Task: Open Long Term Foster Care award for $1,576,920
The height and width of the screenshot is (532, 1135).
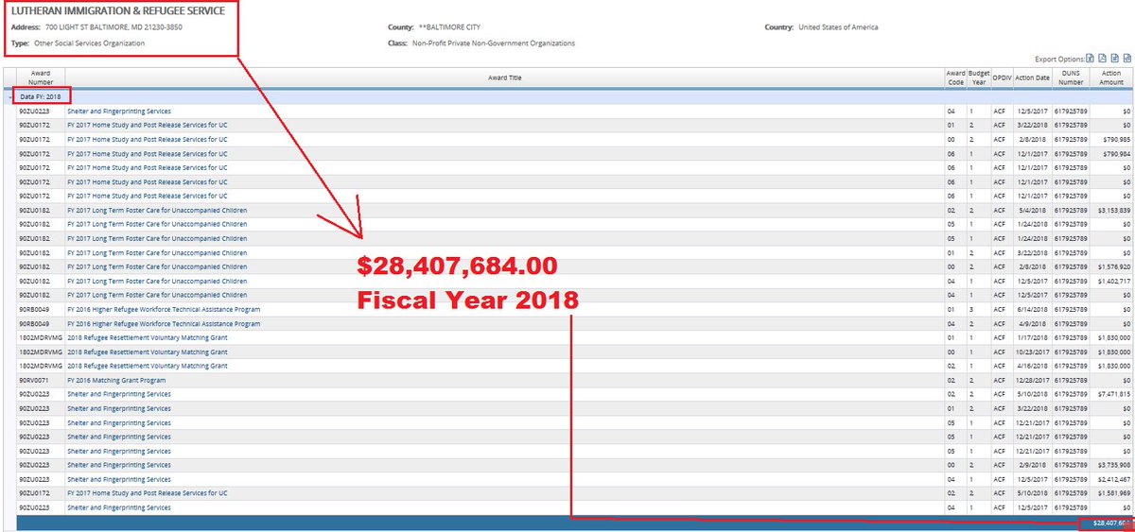Action: tap(157, 267)
